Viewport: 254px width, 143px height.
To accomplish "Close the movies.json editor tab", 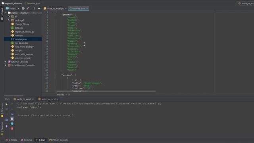I will click(87, 8).
